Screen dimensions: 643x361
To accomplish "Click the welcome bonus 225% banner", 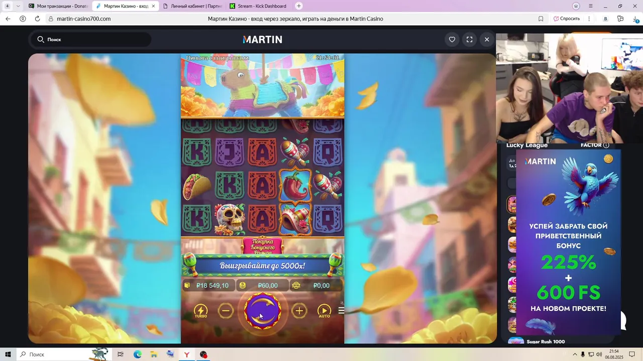I will point(568,242).
